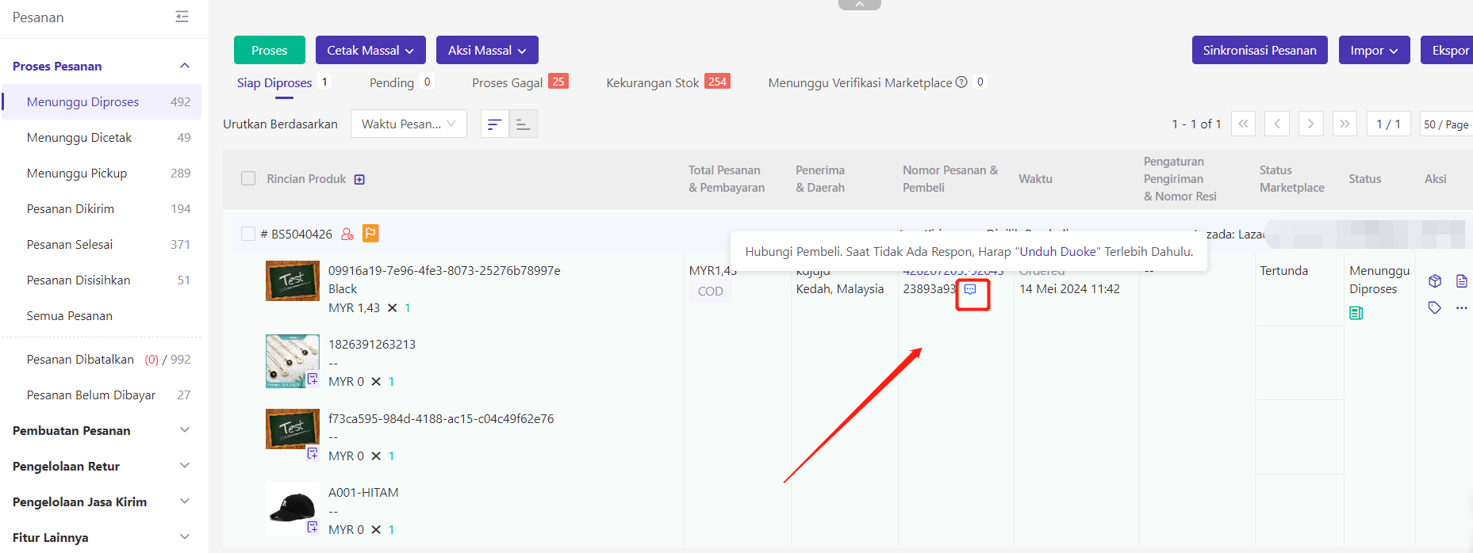
Task: Click the tag label icon in Aksi column
Action: [x=1434, y=307]
